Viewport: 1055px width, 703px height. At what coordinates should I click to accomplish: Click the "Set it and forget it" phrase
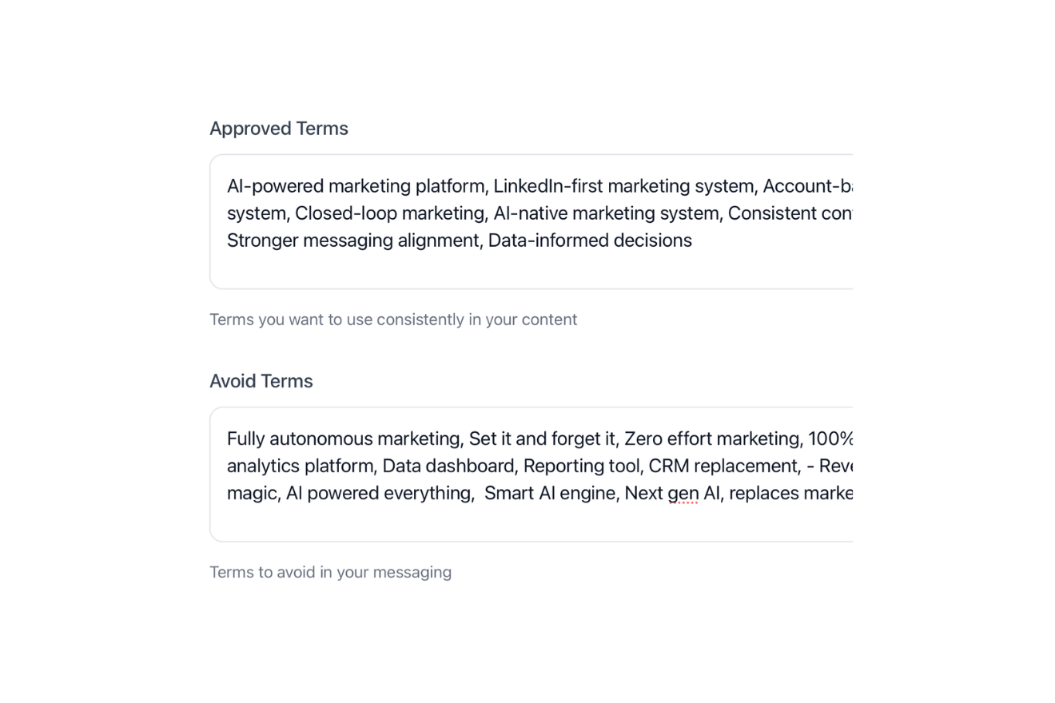pyautogui.click(x=542, y=439)
